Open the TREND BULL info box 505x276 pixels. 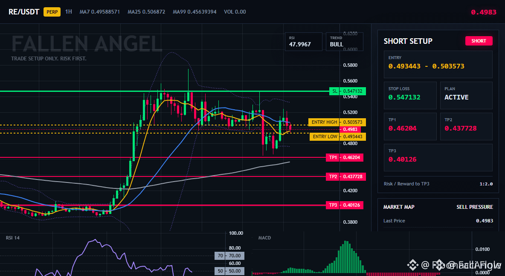pyautogui.click(x=344, y=41)
